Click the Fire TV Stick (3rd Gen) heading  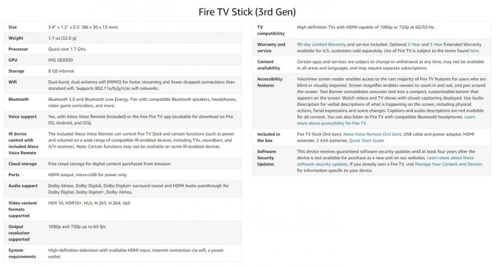(x=247, y=12)
